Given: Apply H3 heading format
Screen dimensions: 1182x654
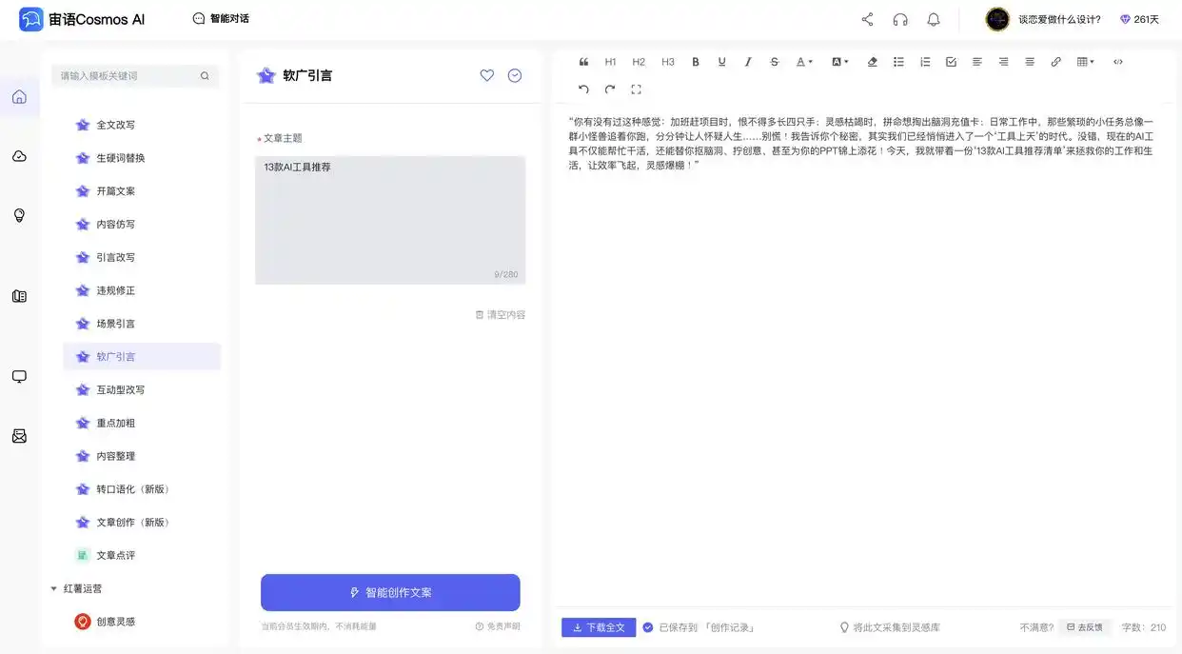Looking at the screenshot, I should [x=668, y=62].
